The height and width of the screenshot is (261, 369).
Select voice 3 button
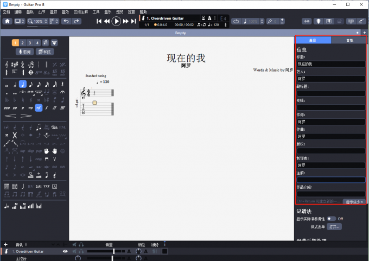[x=30, y=43]
